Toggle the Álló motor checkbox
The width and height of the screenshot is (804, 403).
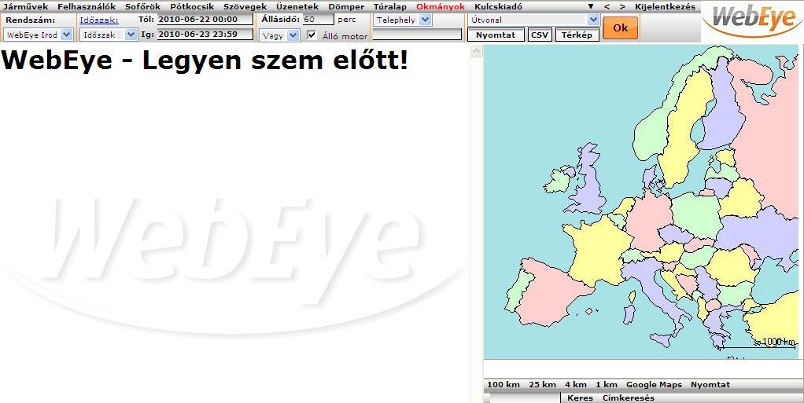pyautogui.click(x=312, y=35)
